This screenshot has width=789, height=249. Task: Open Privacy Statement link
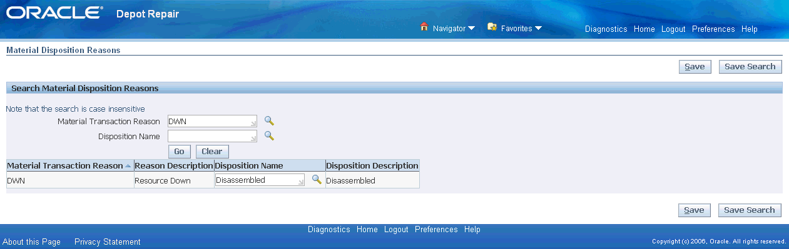pos(108,242)
